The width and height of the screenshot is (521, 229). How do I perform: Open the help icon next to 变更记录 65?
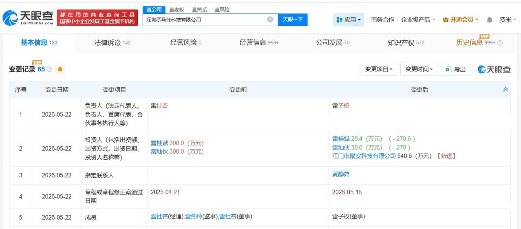[49, 70]
